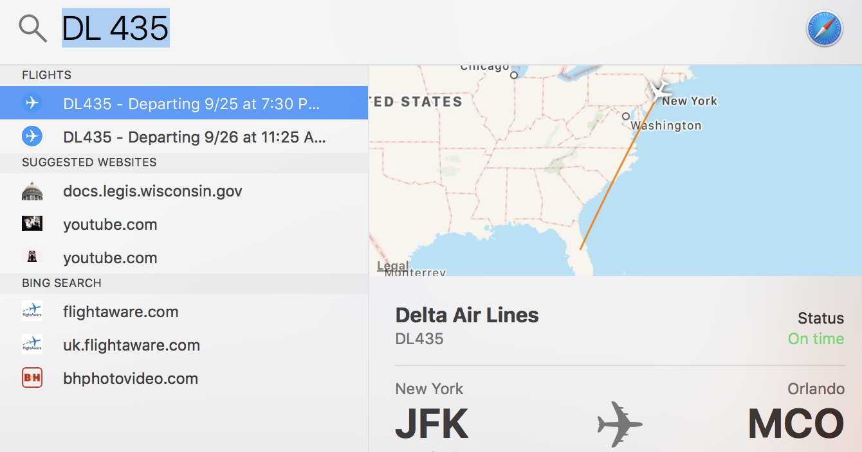Click the first youtube.com thumbnail icon
Screen dimensions: 862x452
[32, 224]
